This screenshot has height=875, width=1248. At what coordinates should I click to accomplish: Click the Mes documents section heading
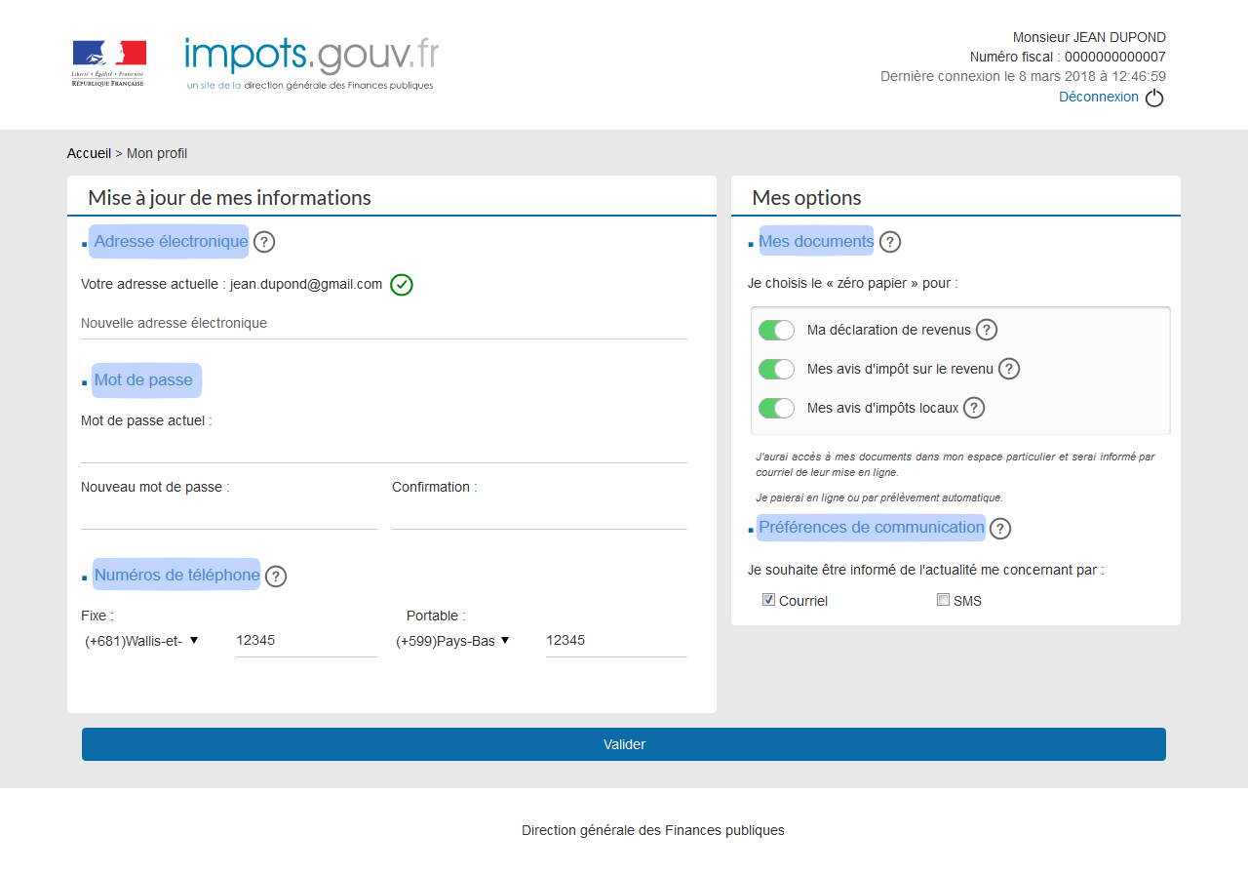[x=816, y=241]
